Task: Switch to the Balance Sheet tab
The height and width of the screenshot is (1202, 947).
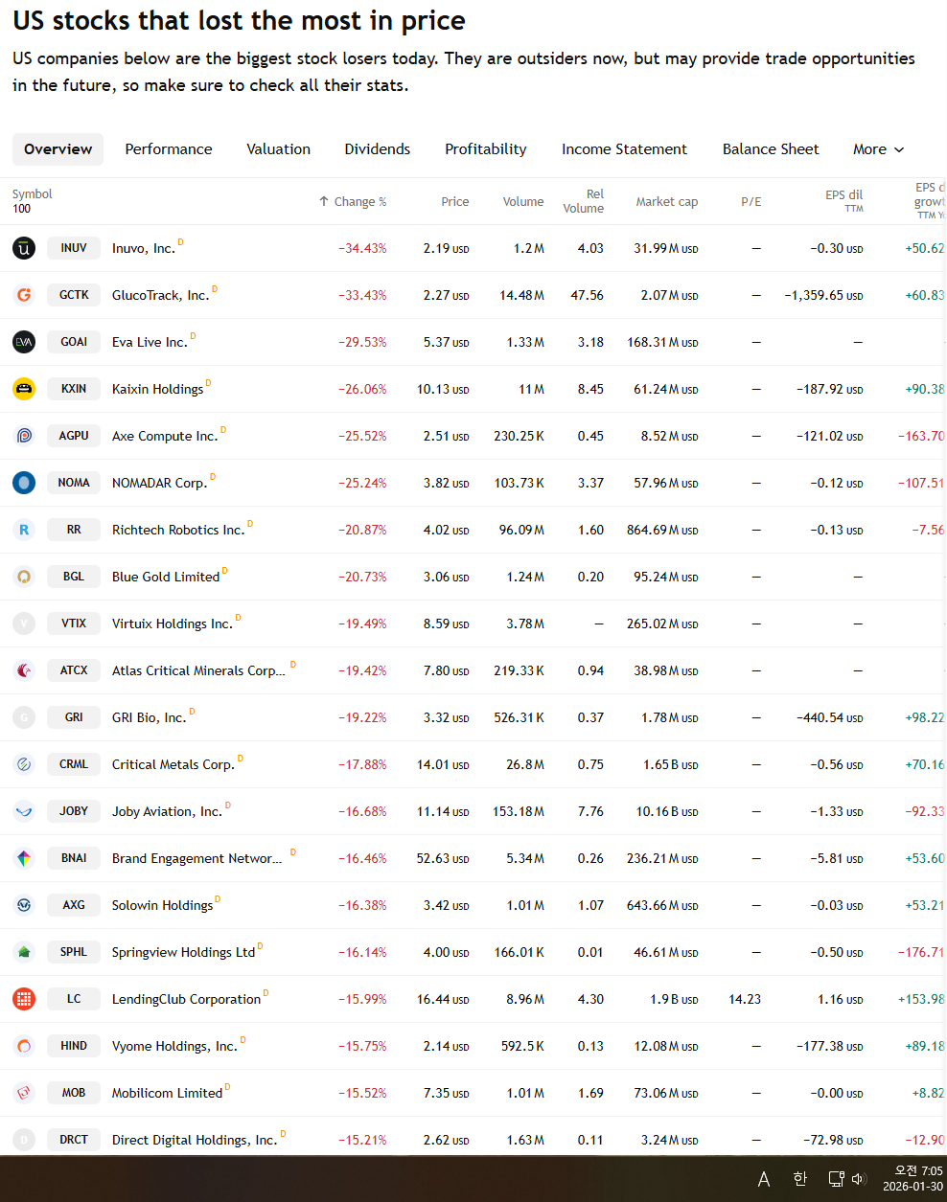Action: (x=771, y=149)
